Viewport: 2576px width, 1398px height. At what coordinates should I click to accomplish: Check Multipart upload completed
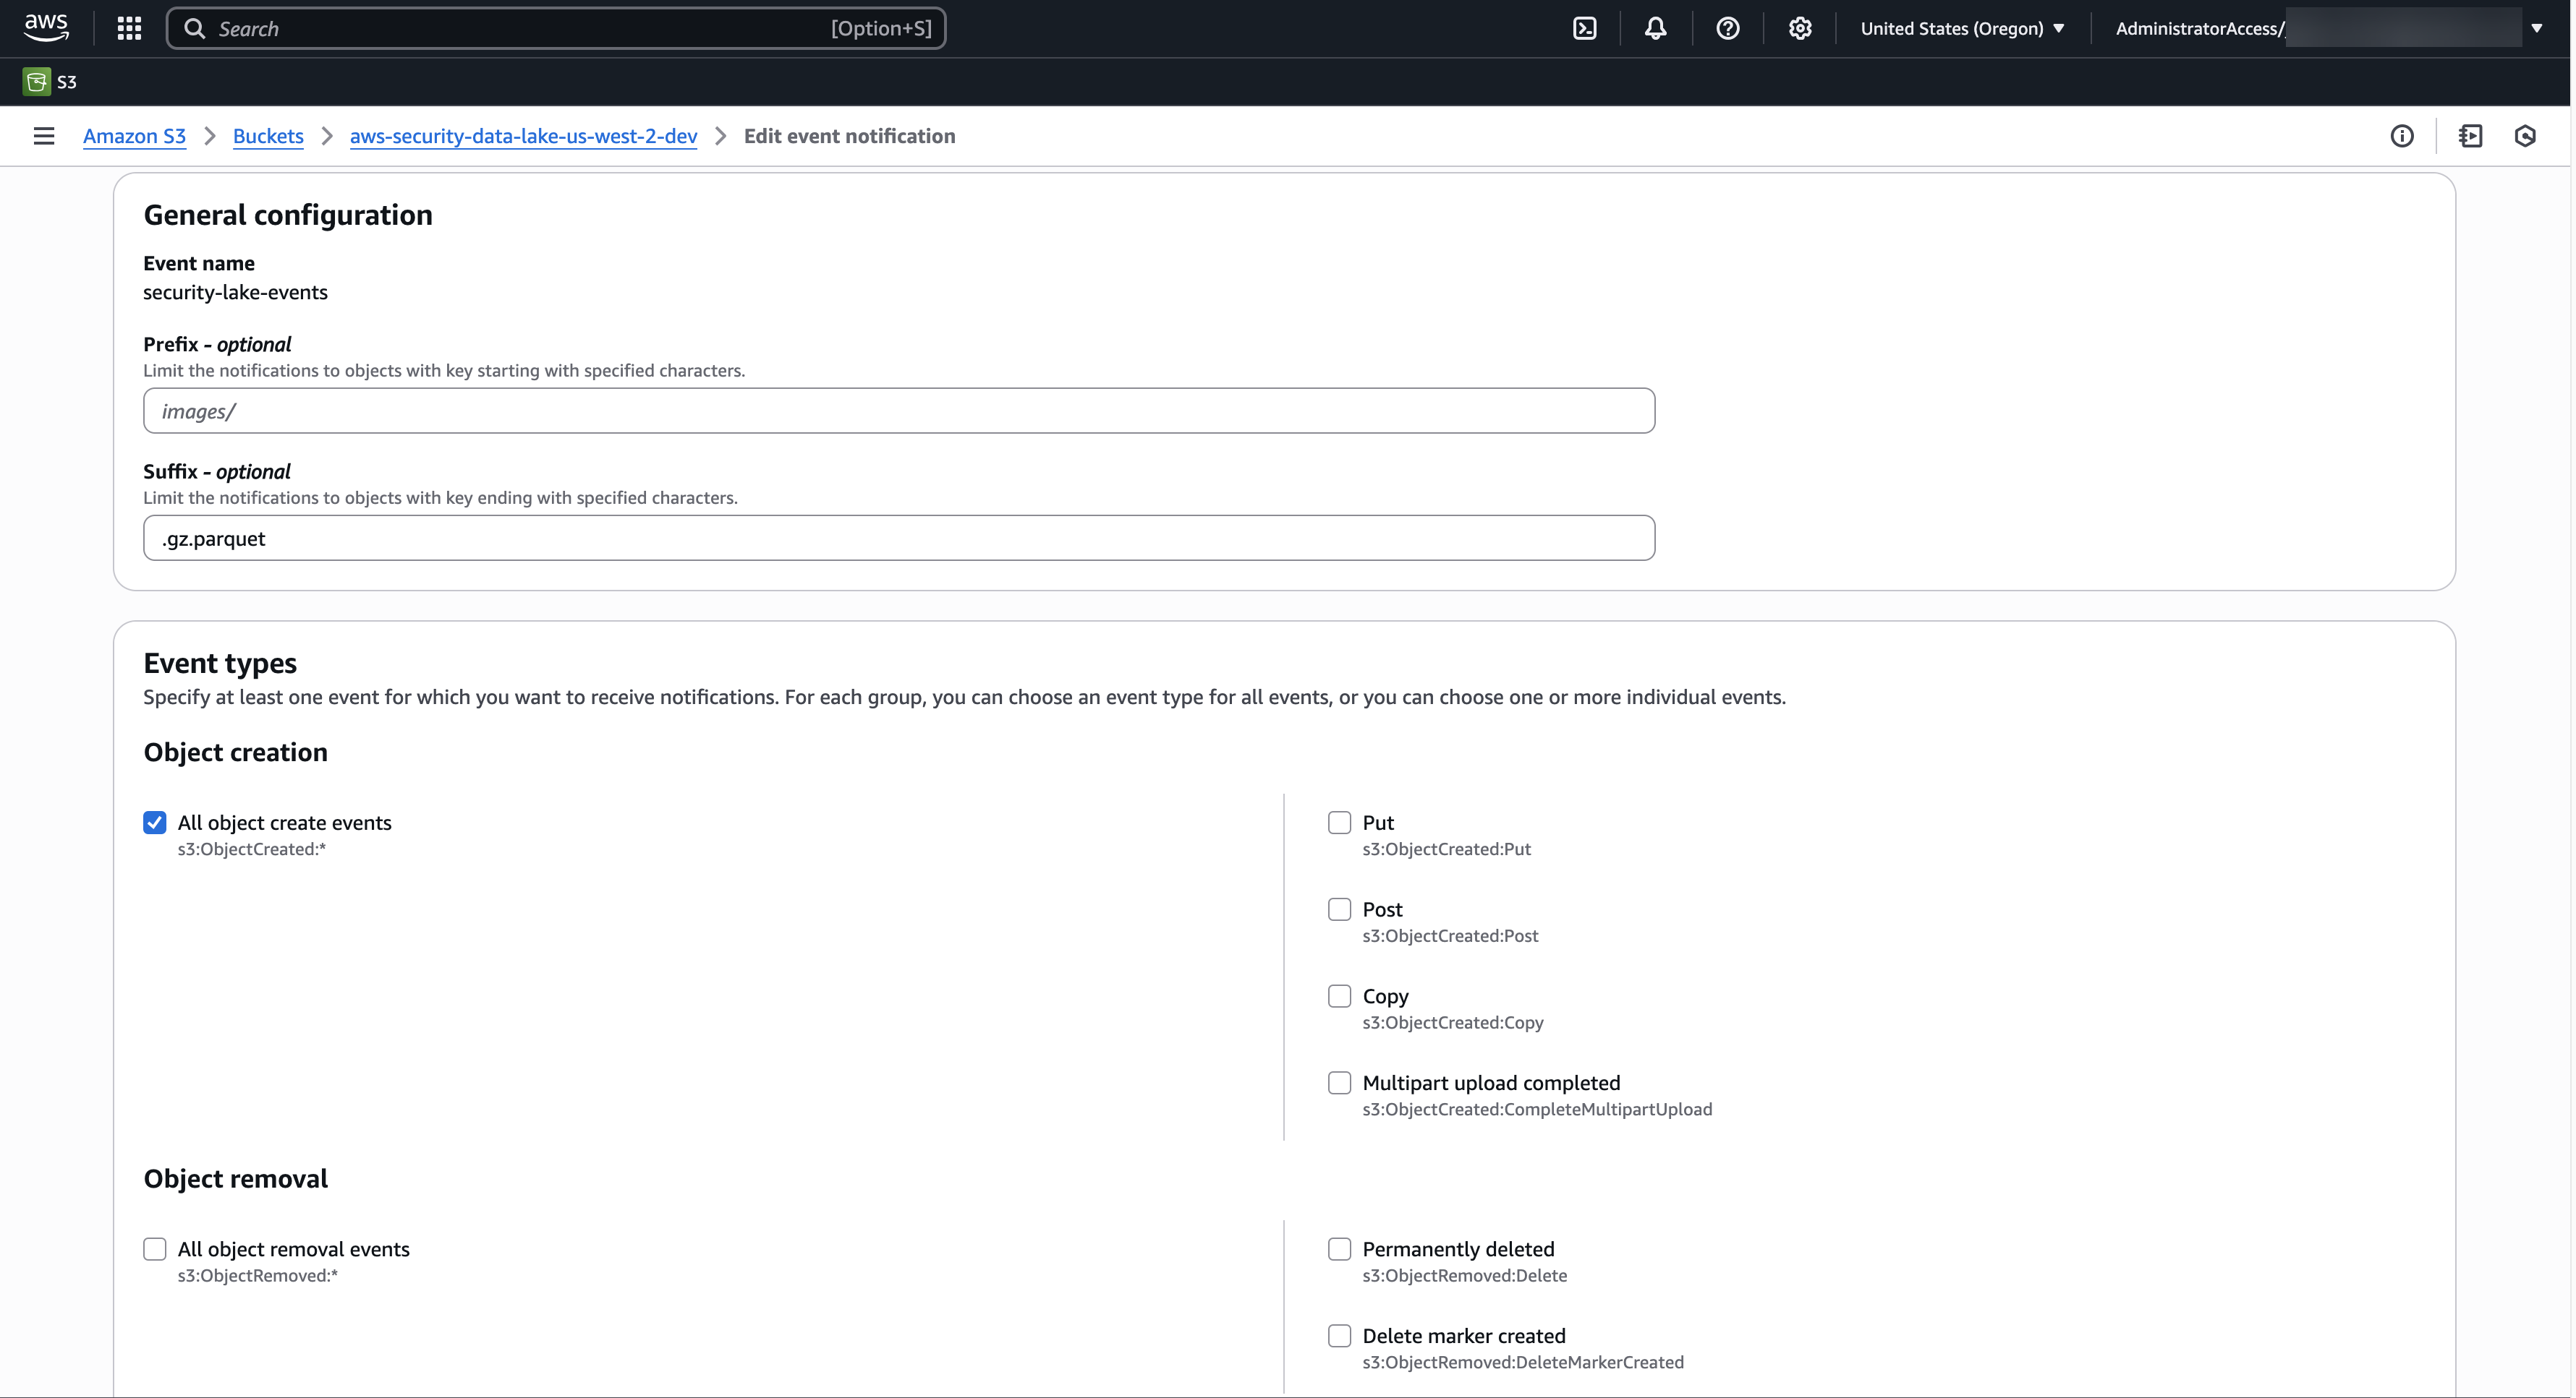pos(1339,1082)
